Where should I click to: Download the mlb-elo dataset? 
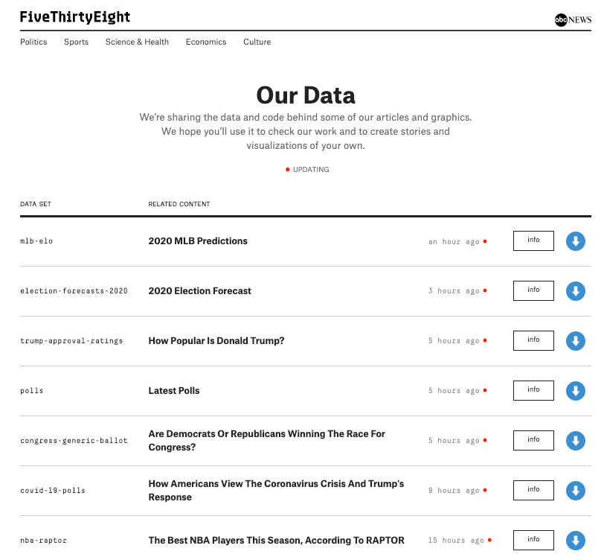pos(576,241)
